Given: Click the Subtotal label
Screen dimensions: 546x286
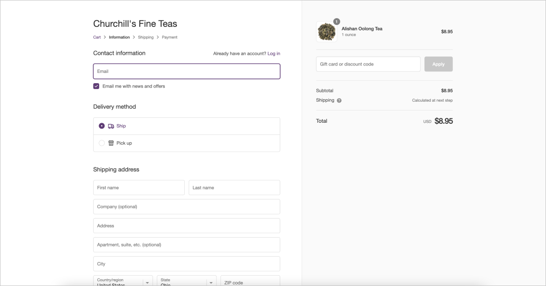Looking at the screenshot, I should [x=325, y=90].
